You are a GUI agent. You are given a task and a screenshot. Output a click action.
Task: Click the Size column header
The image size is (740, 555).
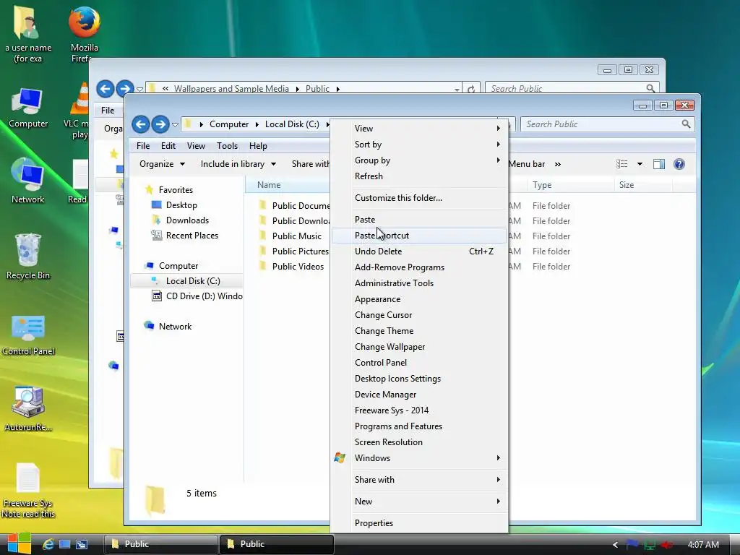642,185
